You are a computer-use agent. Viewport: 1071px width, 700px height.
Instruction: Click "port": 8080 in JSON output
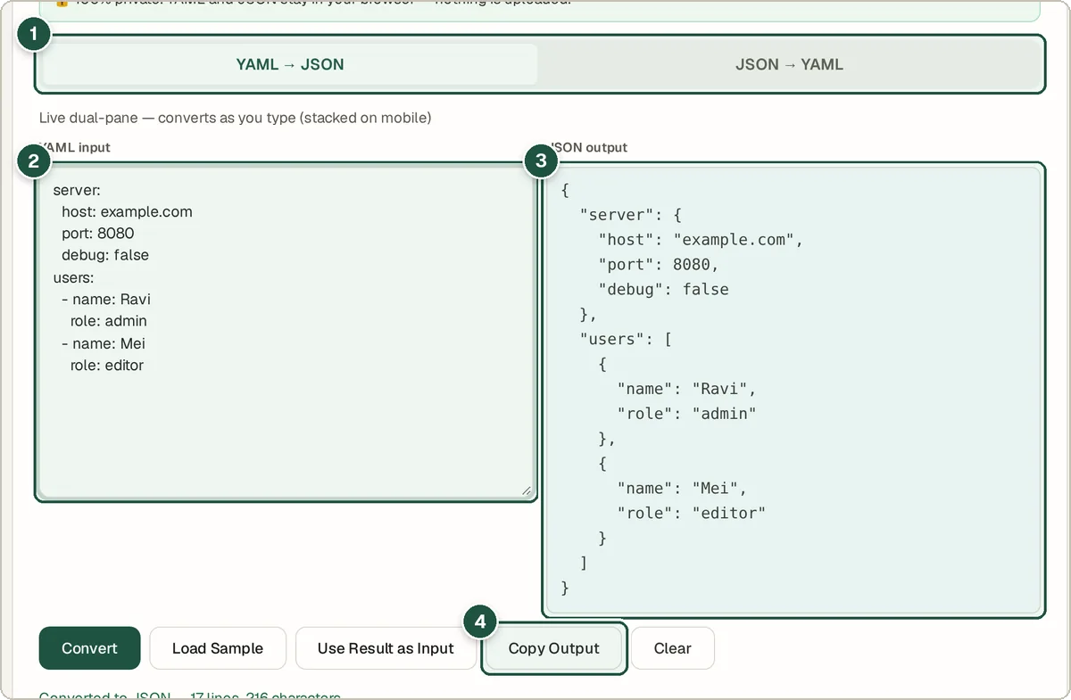coord(659,265)
